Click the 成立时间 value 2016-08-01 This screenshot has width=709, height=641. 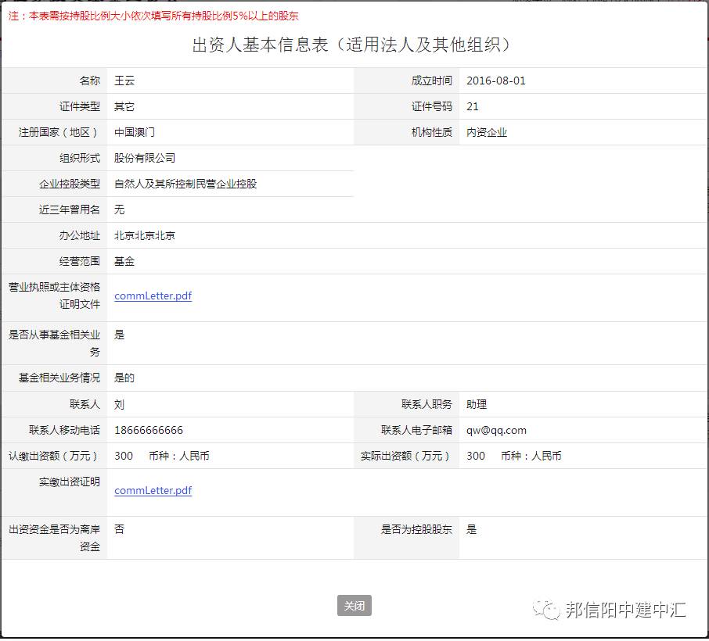496,81
